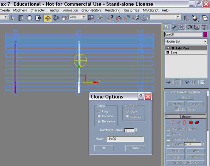
Task: Open the Mirror tool
Action: pos(186,18)
